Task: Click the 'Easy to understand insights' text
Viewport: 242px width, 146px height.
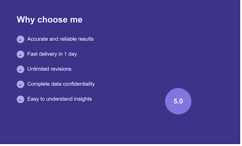Action: click(59, 99)
